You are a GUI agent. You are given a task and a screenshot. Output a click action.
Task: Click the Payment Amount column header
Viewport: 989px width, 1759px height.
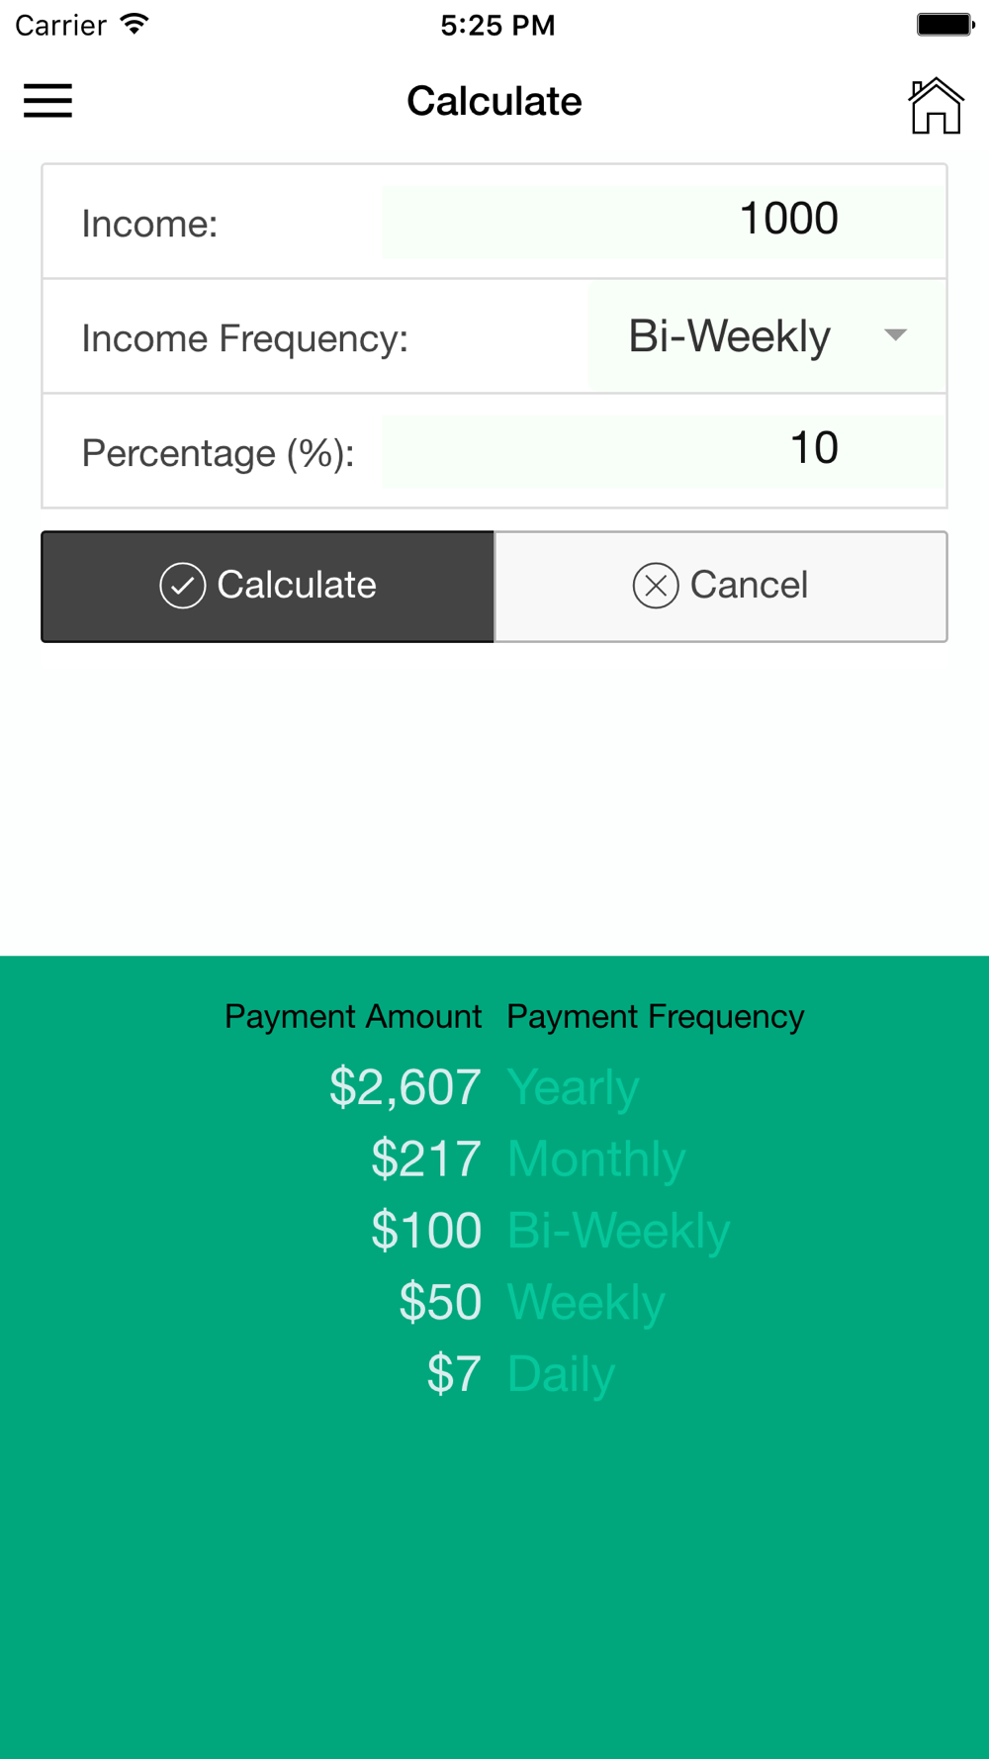coord(353,1016)
